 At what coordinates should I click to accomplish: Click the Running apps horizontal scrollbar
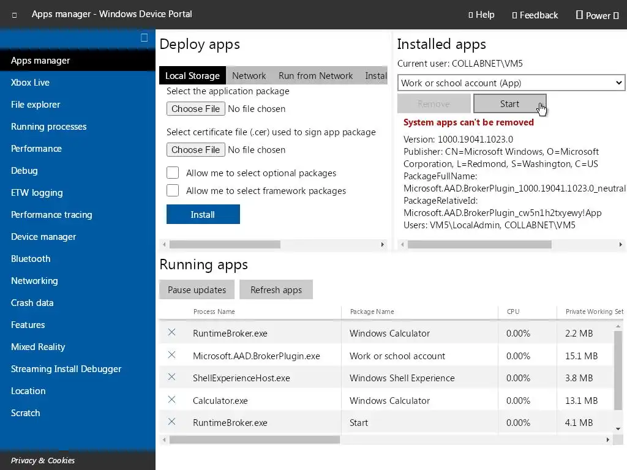254,439
